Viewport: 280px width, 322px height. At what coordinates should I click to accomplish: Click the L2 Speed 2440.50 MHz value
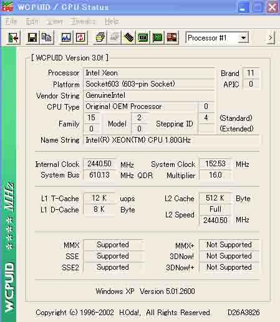(215, 220)
